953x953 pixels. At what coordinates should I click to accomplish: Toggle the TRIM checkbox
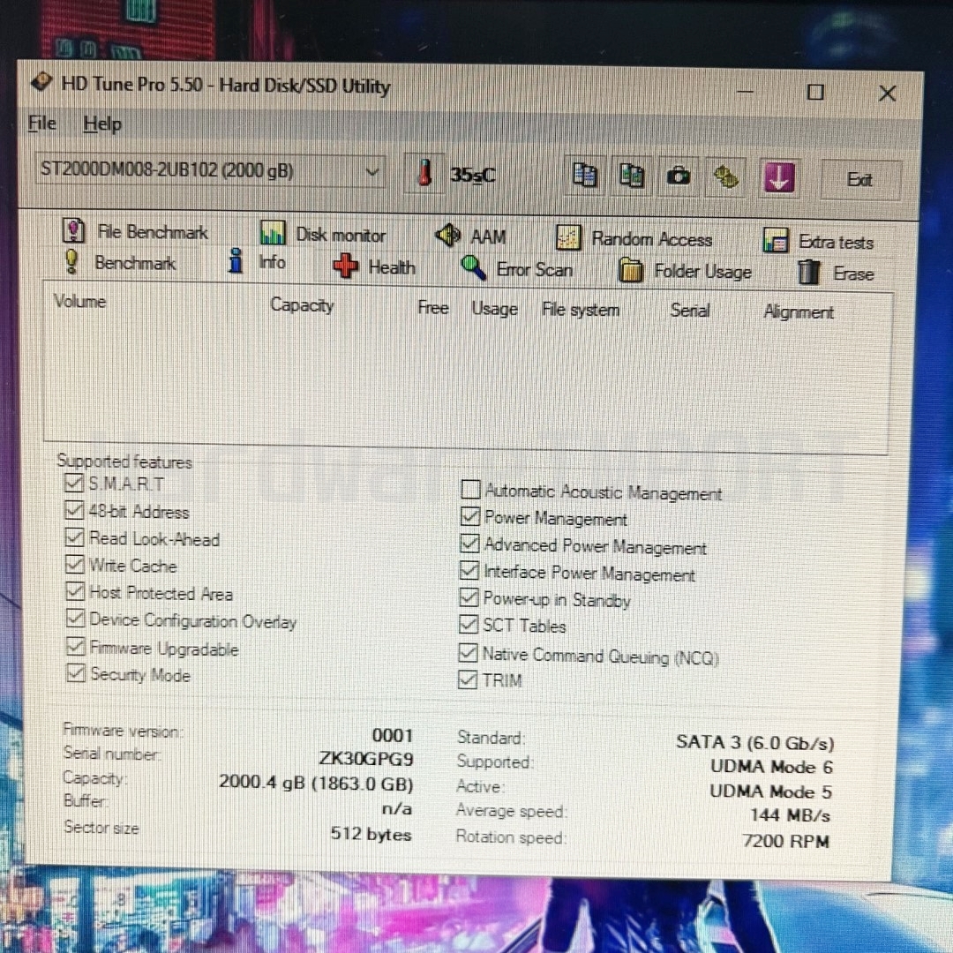[467, 679]
